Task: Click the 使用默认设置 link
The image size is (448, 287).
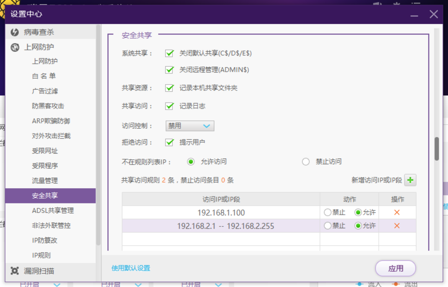Action: point(131,268)
